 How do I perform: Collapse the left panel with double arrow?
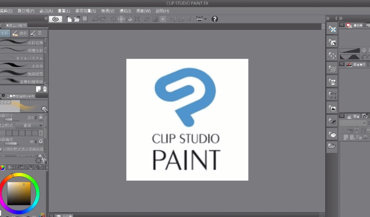[x=46, y=18]
